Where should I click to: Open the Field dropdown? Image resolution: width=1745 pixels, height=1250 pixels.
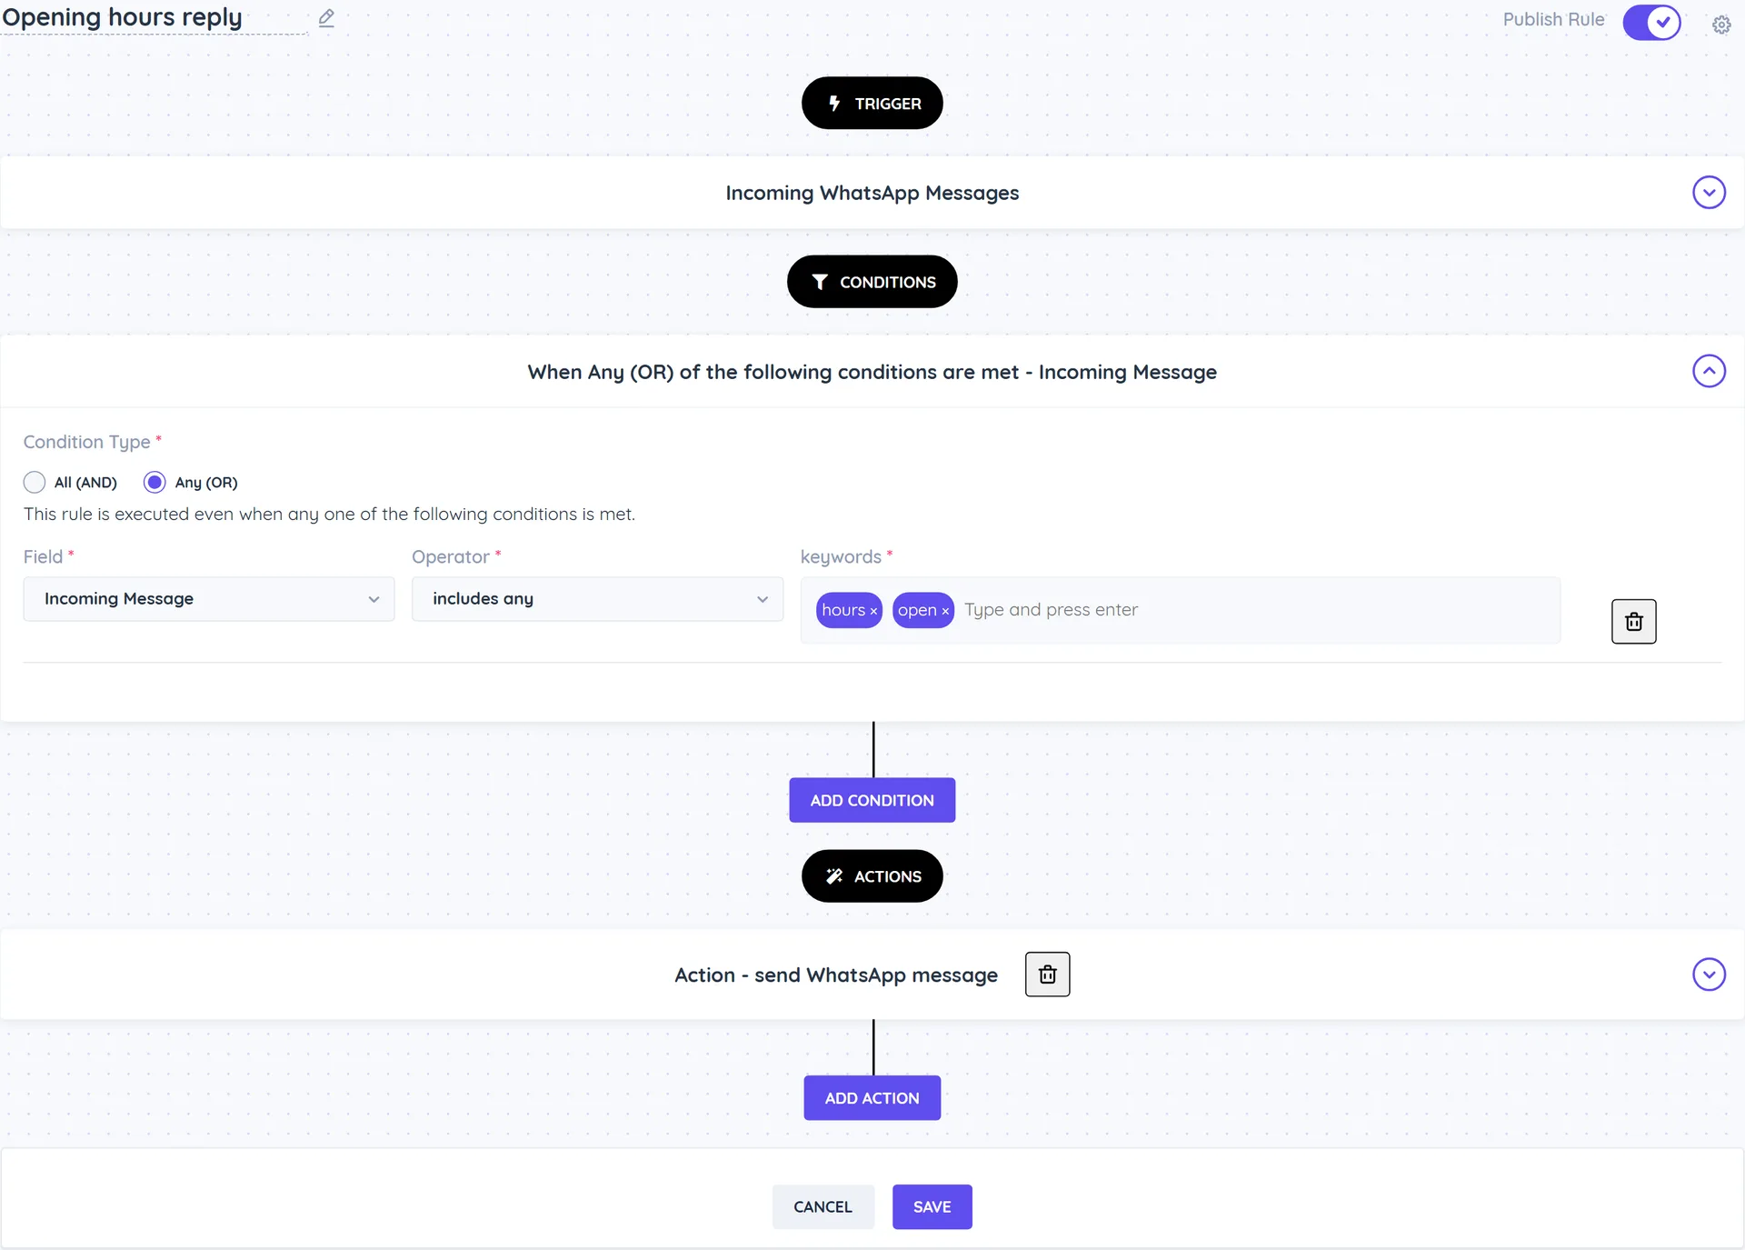pyautogui.click(x=209, y=599)
